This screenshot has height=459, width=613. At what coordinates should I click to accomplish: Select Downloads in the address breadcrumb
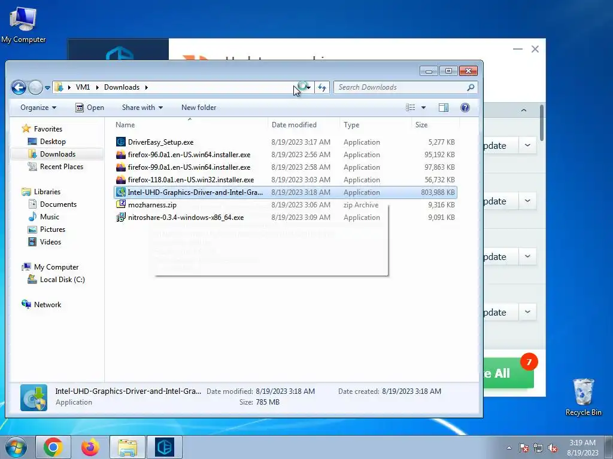point(122,87)
